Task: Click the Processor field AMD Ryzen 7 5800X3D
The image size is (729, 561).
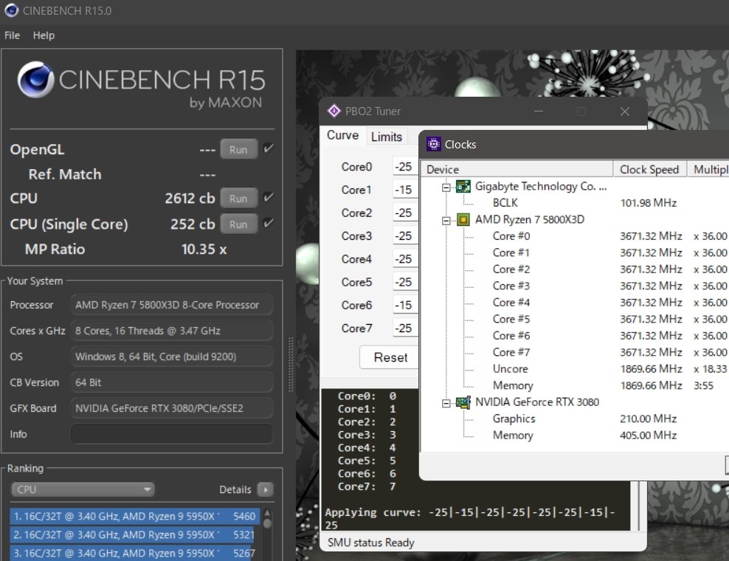Action: [172, 305]
